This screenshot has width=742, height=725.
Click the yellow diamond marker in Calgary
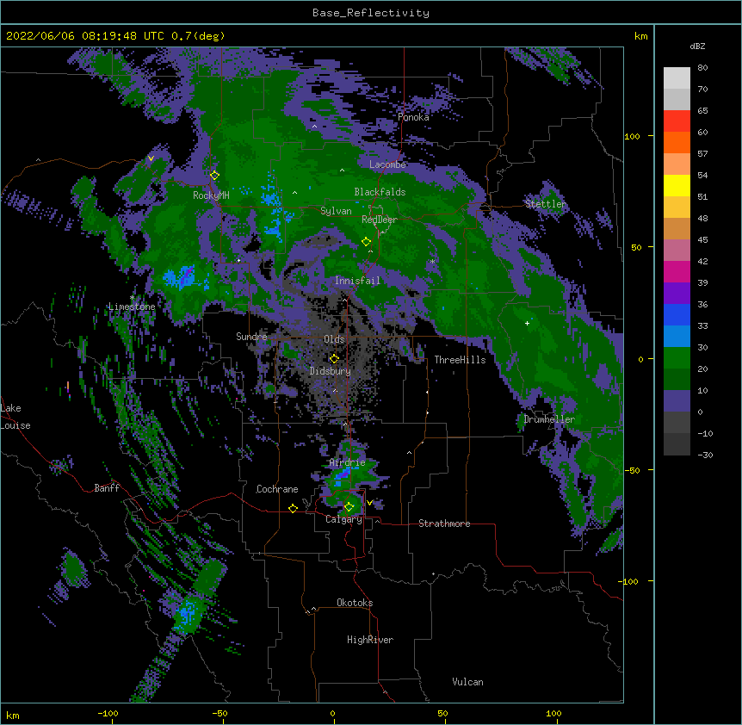349,507
